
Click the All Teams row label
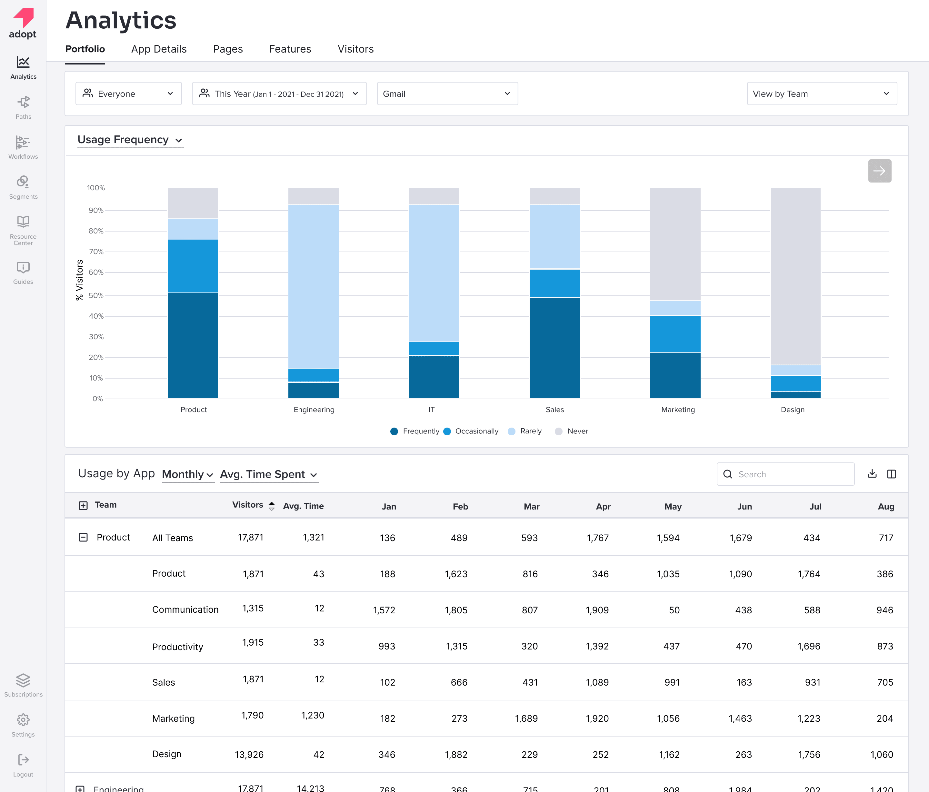point(173,538)
